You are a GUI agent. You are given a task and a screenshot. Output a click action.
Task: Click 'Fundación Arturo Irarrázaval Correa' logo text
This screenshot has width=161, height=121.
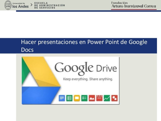(x=133, y=5)
